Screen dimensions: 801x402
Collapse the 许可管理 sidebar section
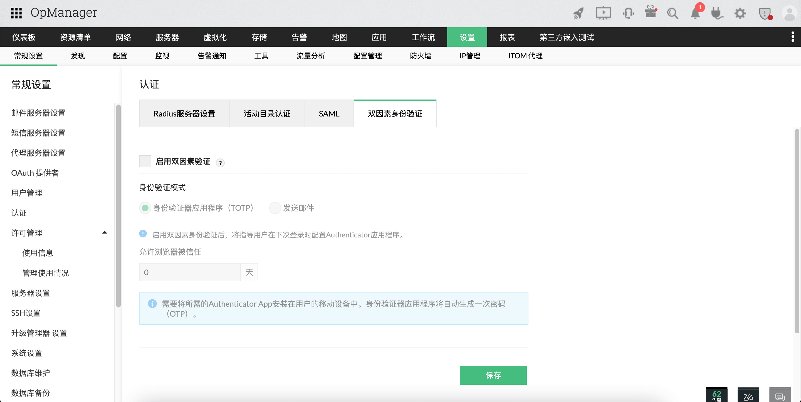click(105, 232)
